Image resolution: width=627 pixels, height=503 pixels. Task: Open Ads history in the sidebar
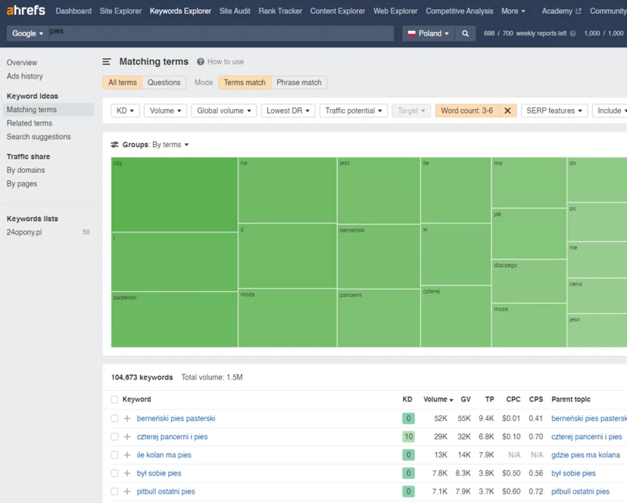coord(25,76)
